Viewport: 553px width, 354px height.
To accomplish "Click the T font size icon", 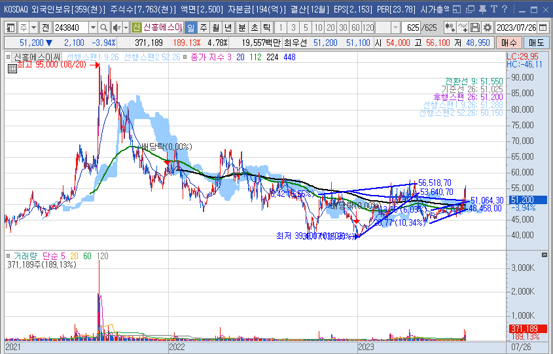I will (x=493, y=9).
